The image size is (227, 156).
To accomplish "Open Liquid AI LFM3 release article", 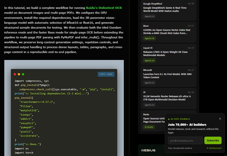I will click(165, 54).
